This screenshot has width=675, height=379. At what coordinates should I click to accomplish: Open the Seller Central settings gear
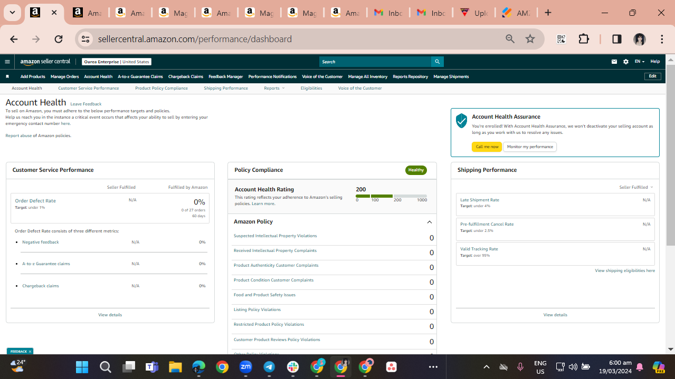(626, 62)
